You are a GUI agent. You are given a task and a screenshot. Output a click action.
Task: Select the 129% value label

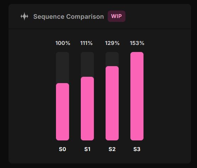112,43
